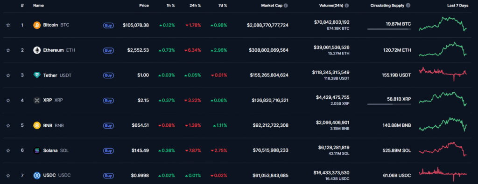Click the BNB logo icon
This screenshot has width=478, height=184.
[x=37, y=125]
